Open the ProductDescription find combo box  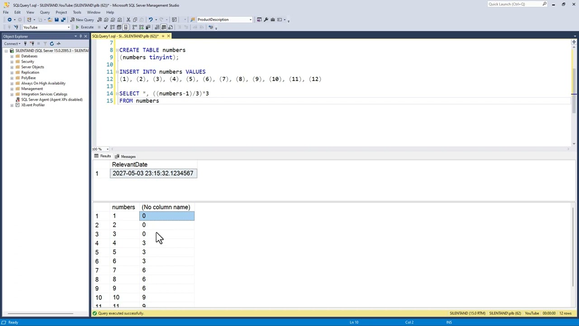(x=250, y=19)
